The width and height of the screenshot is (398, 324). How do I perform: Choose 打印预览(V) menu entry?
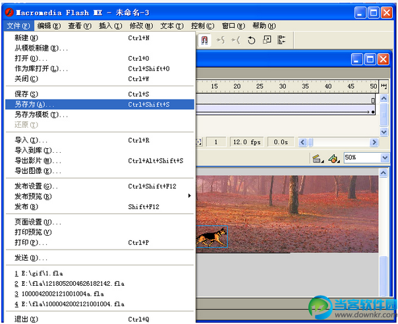click(x=99, y=232)
